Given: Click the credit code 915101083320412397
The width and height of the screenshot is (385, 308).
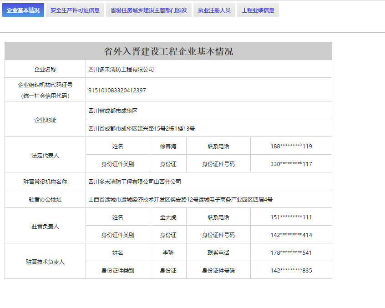Looking at the screenshot, I should click(117, 90).
